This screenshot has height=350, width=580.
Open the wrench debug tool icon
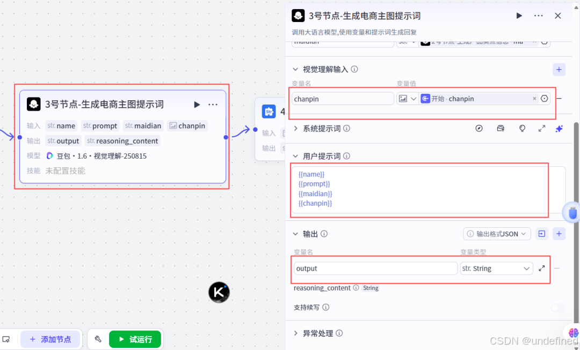coord(98,339)
